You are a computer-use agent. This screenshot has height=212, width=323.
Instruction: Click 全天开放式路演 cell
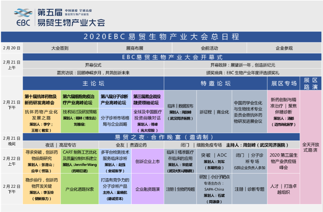(311, 147)
